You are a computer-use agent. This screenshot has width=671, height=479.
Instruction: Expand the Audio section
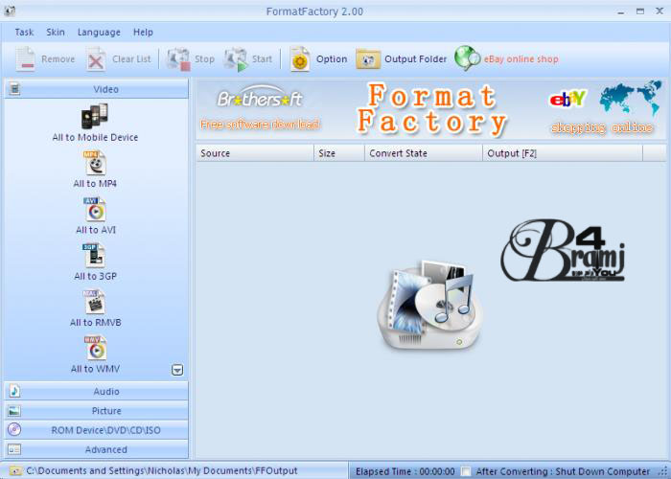coord(96,391)
